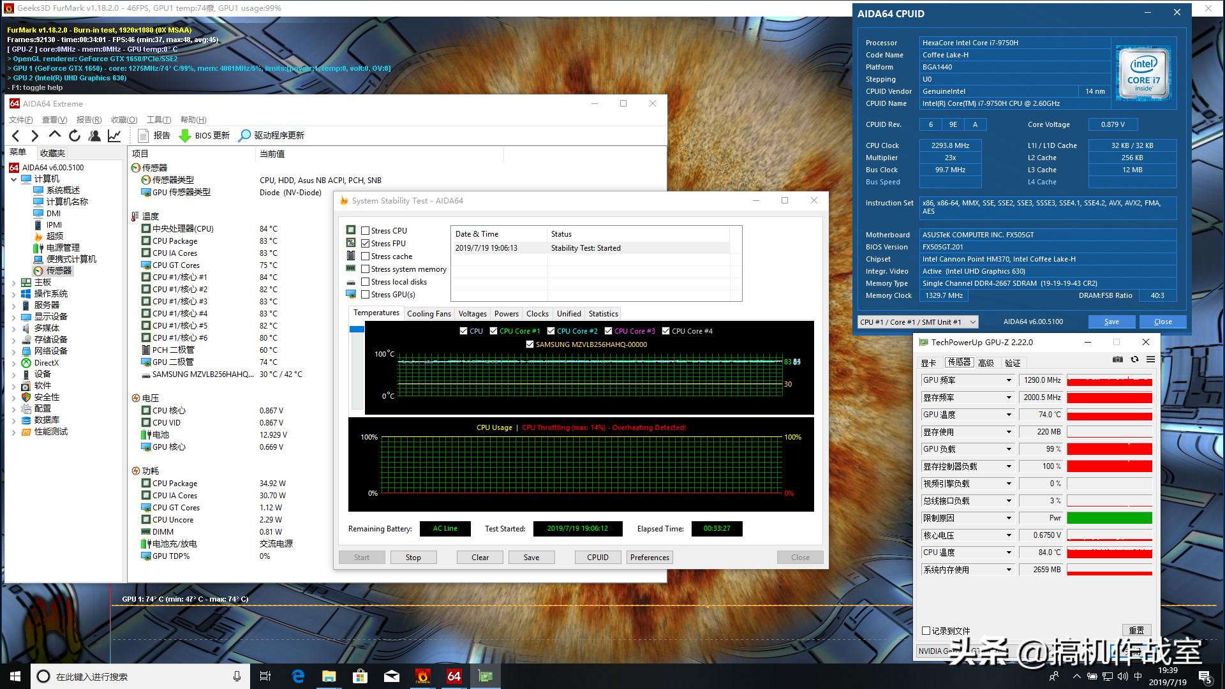Open Microsoft Edge from taskbar
Viewport: 1225px width, 689px height.
(298, 676)
